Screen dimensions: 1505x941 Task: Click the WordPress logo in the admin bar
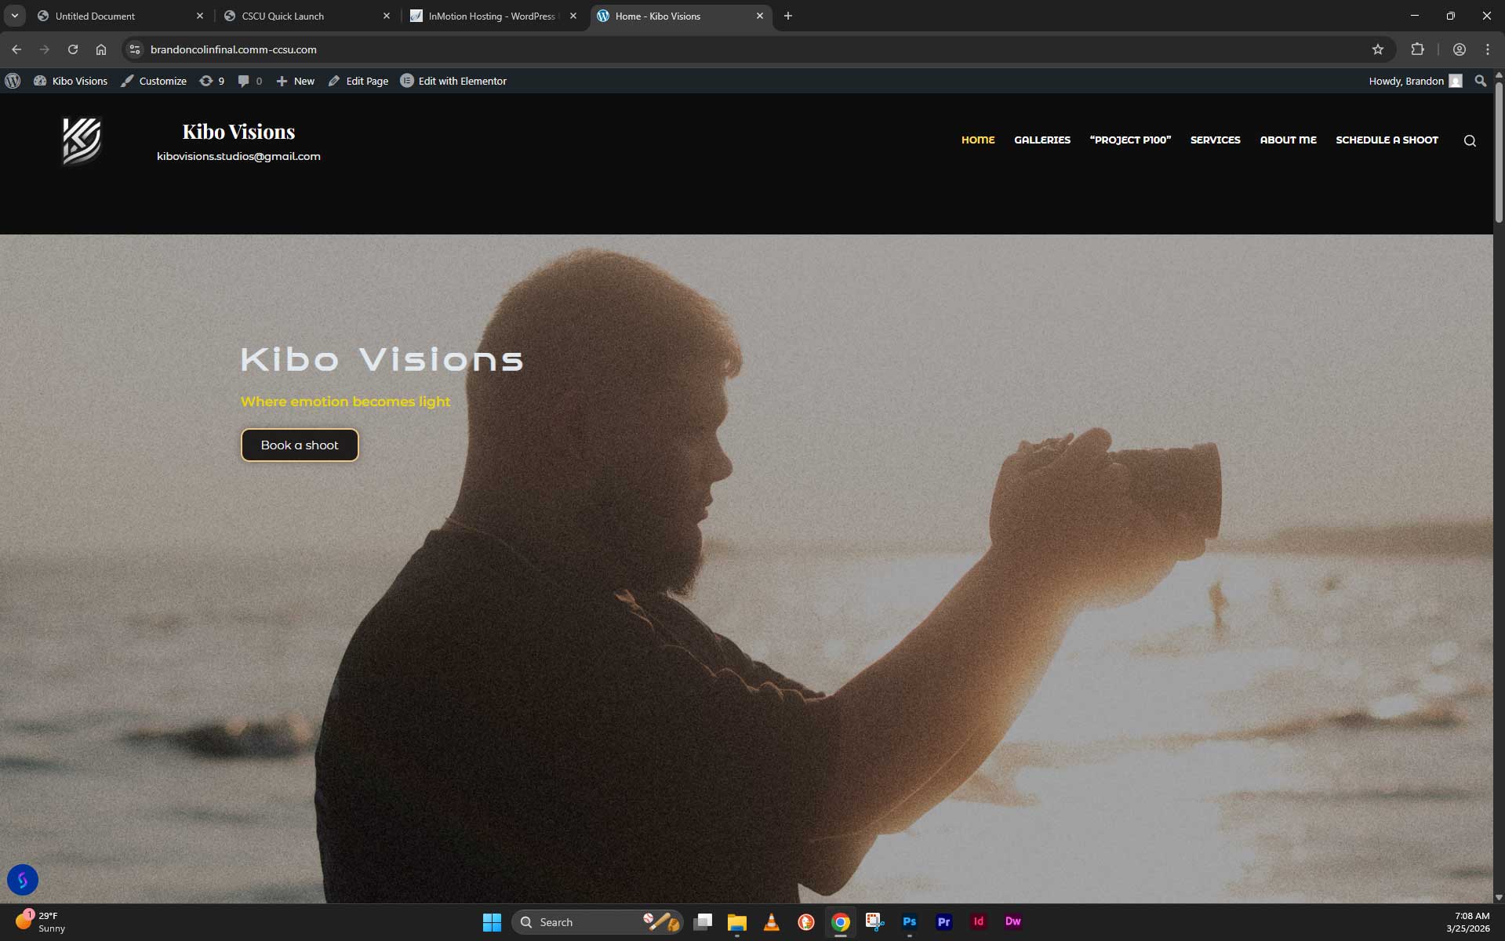point(13,80)
